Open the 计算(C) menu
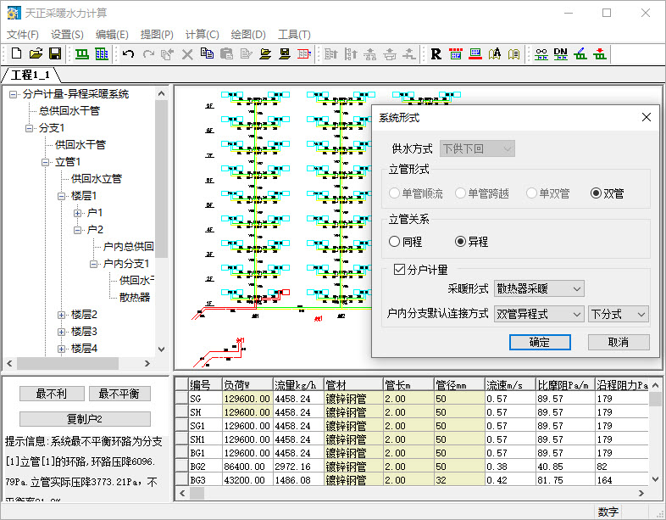 pos(203,35)
